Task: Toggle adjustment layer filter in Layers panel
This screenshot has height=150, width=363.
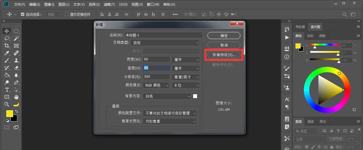Action: click(x=331, y=131)
